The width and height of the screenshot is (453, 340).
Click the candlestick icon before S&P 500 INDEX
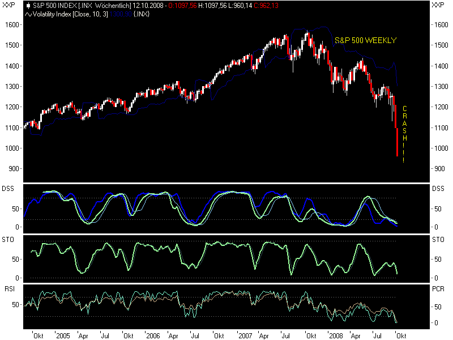pyautogui.click(x=28, y=6)
